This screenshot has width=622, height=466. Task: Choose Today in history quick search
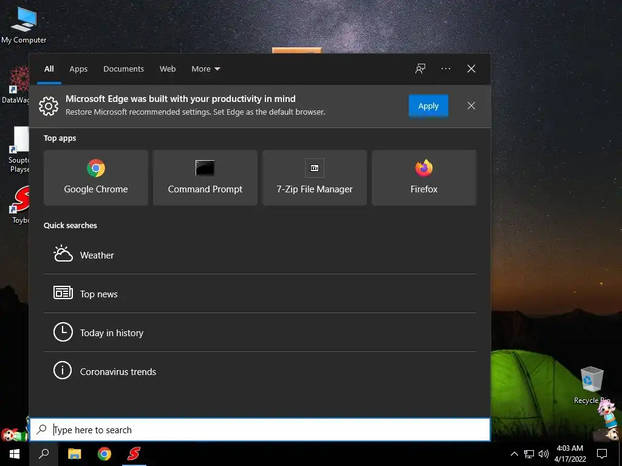coord(260,333)
